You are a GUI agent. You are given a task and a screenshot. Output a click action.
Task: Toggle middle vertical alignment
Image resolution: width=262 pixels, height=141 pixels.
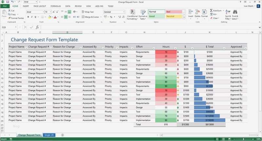tap(66, 12)
